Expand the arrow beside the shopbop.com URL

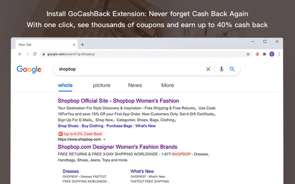coord(105,139)
